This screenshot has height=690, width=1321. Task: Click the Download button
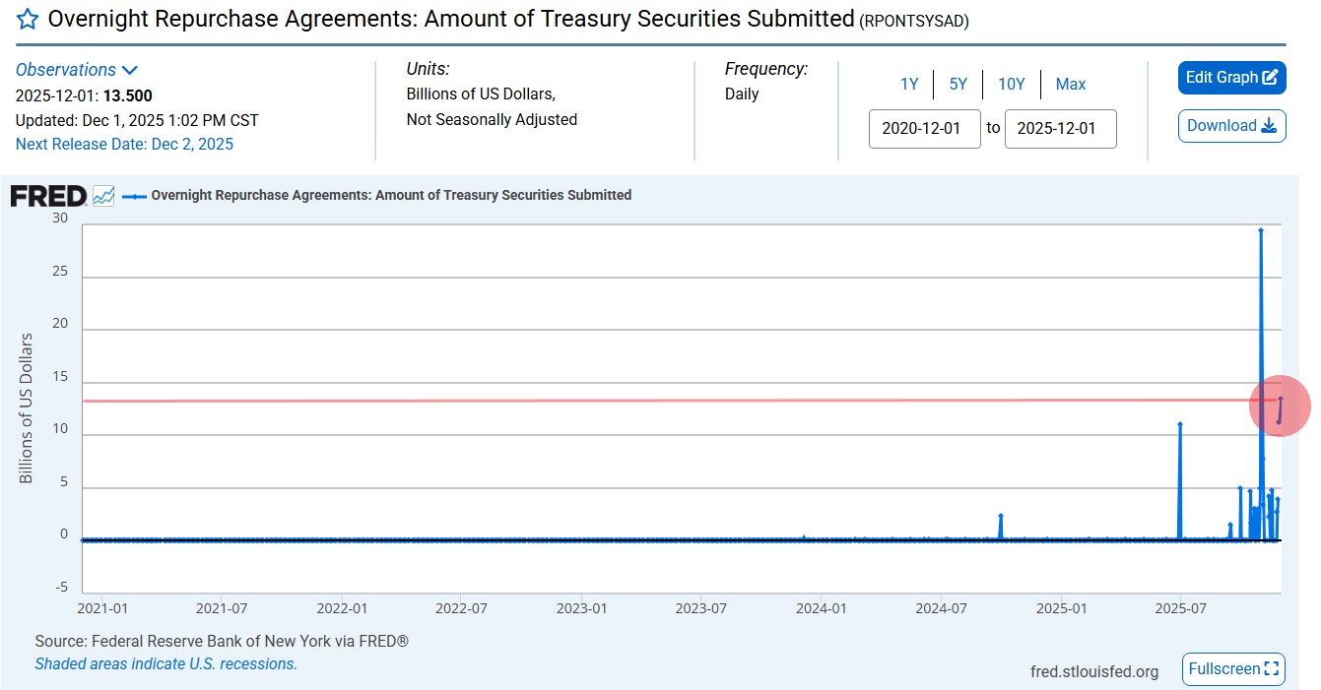tap(1231, 126)
